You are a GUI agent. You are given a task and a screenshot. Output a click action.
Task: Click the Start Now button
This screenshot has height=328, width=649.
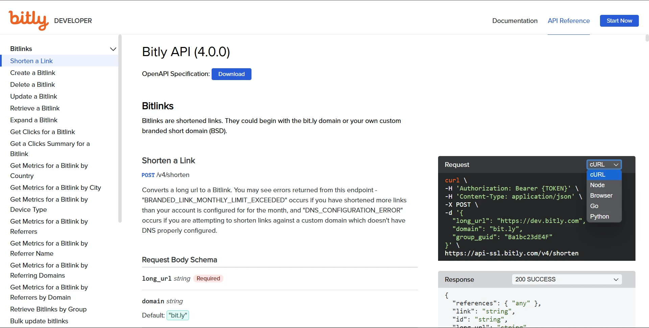coord(619,21)
